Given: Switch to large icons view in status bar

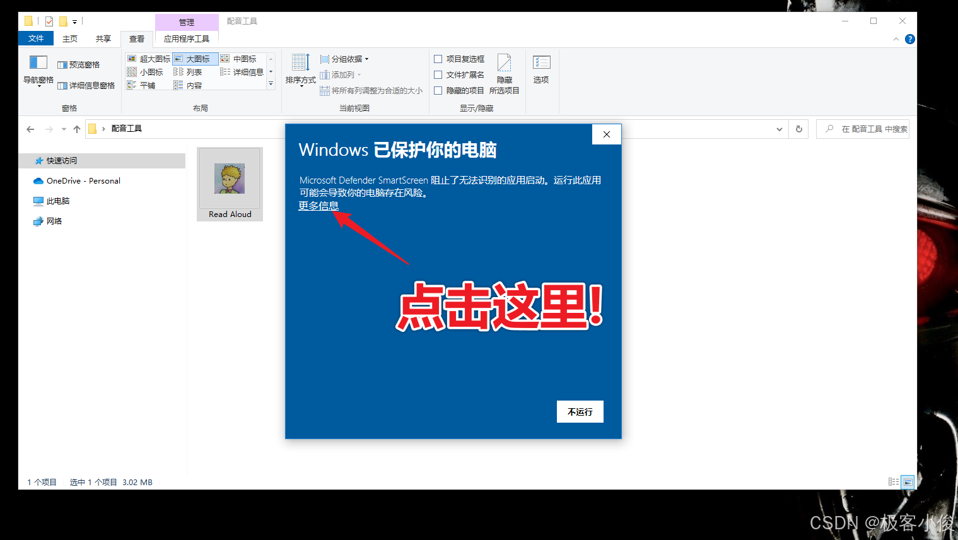Looking at the screenshot, I should click(908, 482).
